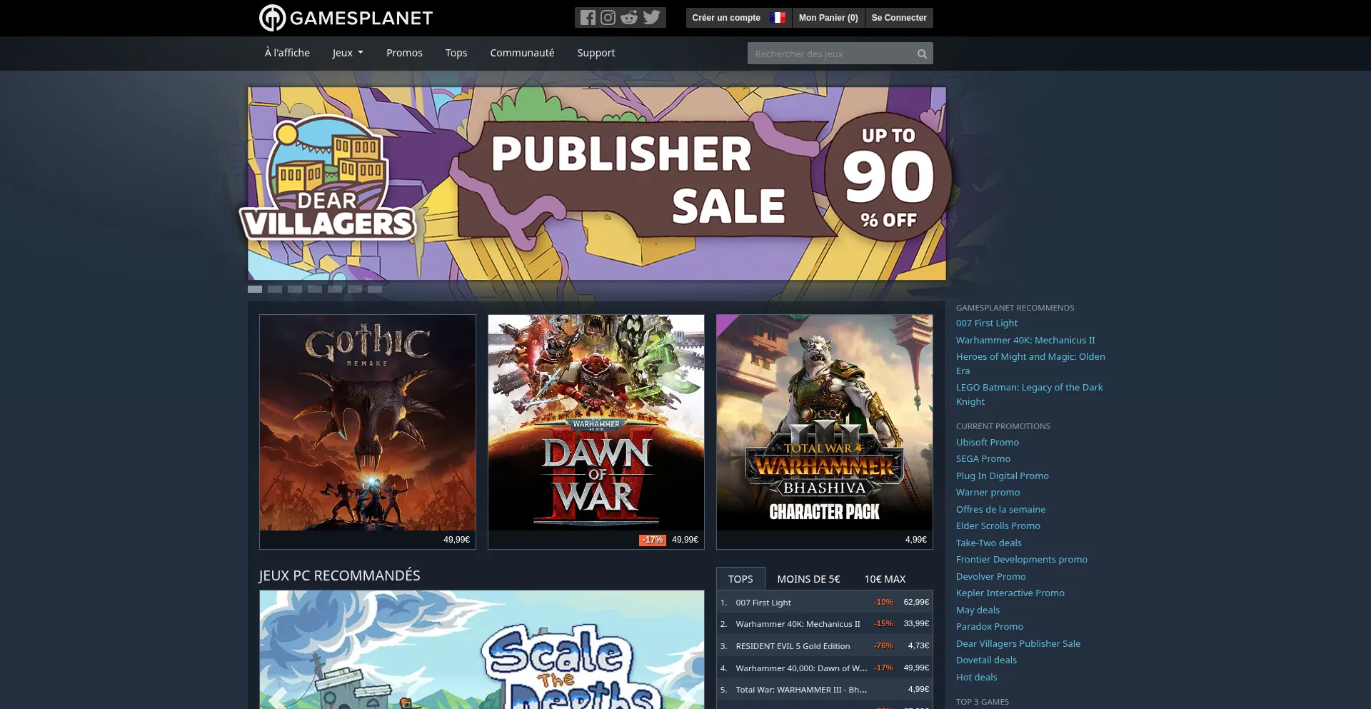The height and width of the screenshot is (709, 1371).
Task: Select the second carousel slide indicator
Action: (x=275, y=289)
